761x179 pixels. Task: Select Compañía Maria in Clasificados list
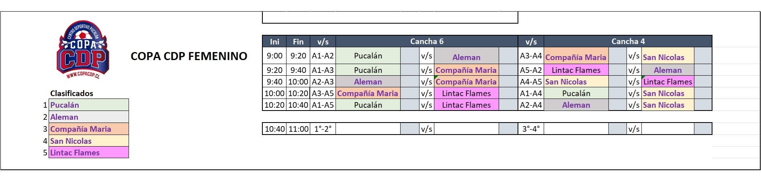(x=89, y=129)
